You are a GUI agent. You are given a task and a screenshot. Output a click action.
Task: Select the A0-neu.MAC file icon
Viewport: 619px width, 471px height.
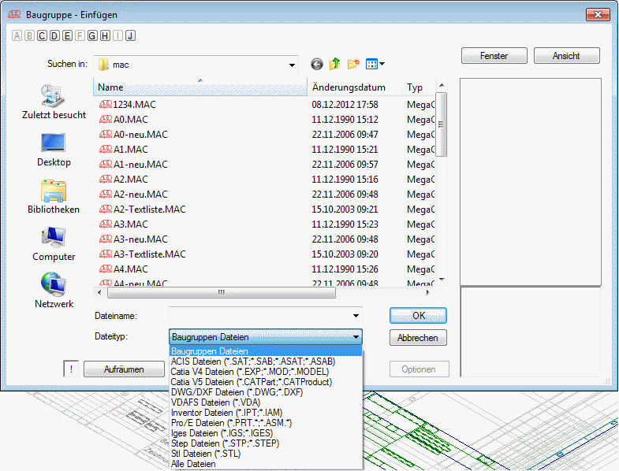click(x=106, y=135)
